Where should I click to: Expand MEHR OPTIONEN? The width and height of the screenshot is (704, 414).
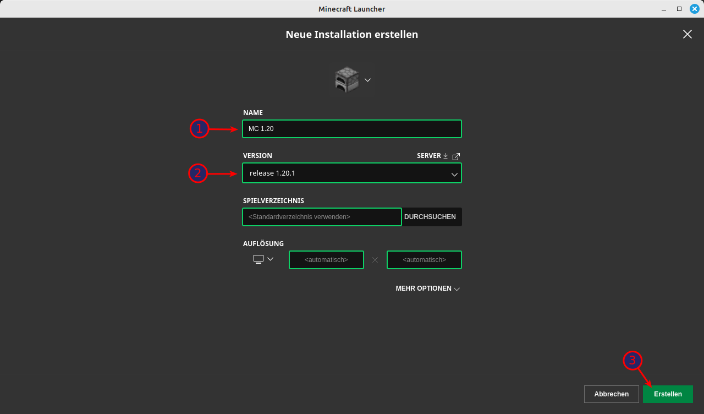[x=427, y=288]
